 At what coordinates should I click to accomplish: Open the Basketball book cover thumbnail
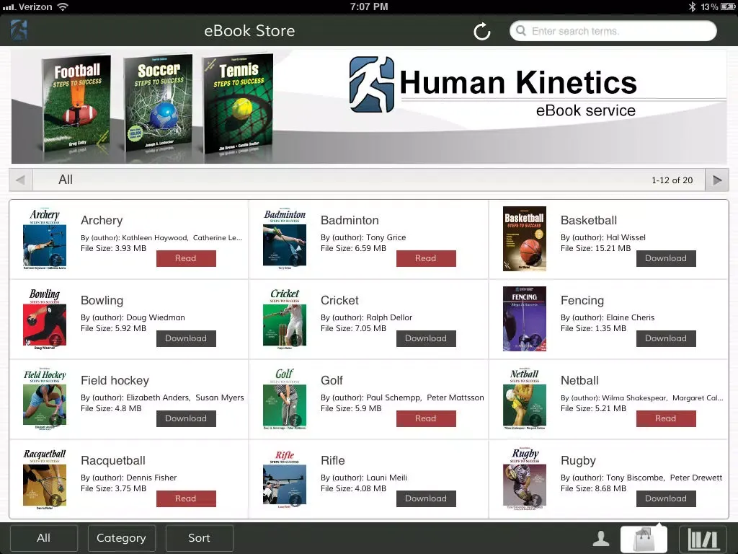pos(525,238)
